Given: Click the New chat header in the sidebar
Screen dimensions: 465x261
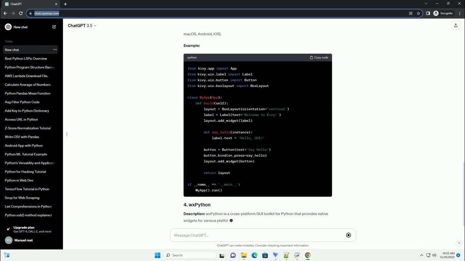Looking at the screenshot, I should tap(31, 27).
